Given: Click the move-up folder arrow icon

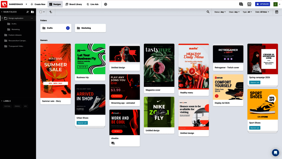Looking at the screenshot, I should (51, 12).
